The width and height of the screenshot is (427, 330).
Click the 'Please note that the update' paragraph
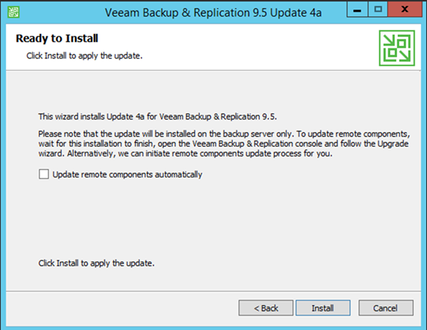224,144
